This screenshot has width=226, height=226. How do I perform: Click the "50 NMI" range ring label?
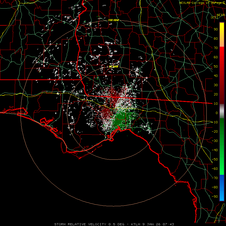point(114,67)
